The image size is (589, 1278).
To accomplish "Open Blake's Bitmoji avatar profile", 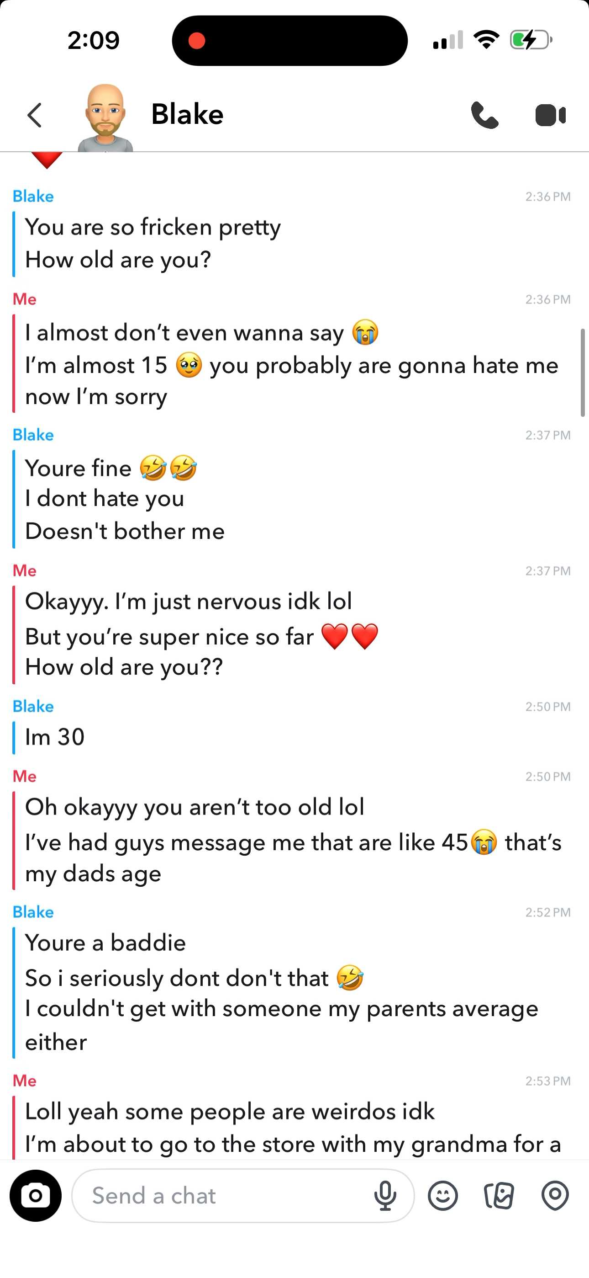I will (105, 117).
